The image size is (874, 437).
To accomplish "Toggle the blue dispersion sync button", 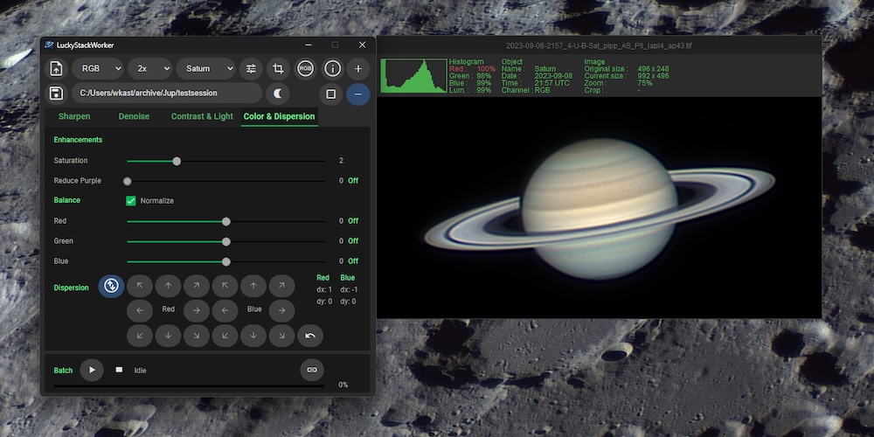I will click(x=111, y=286).
